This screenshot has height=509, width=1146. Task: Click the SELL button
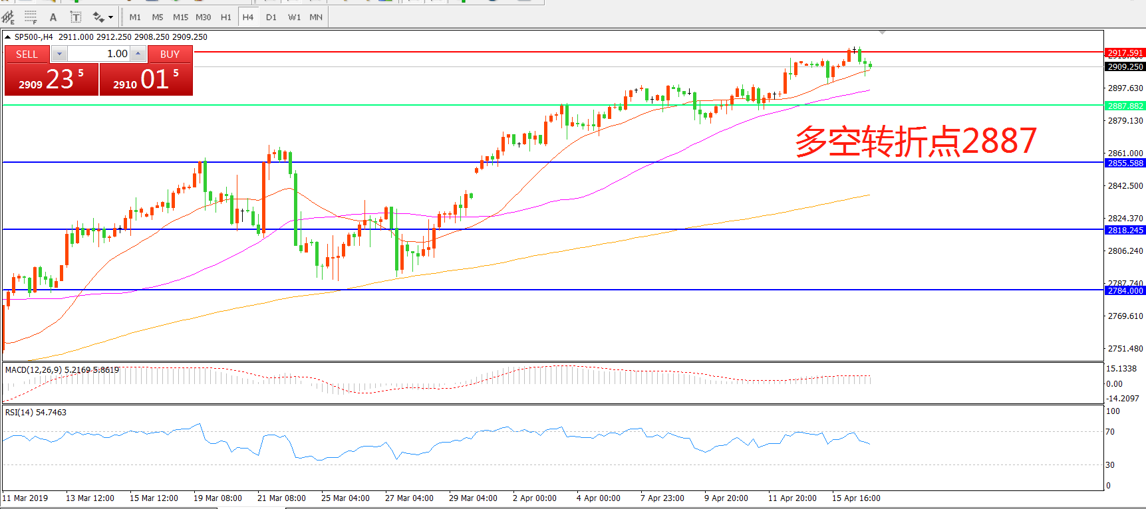point(27,54)
